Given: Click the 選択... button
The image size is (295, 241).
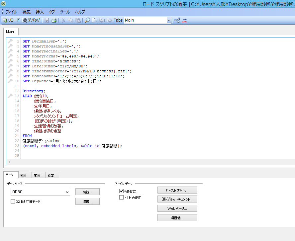Looking at the screenshot, I should coord(87,201).
